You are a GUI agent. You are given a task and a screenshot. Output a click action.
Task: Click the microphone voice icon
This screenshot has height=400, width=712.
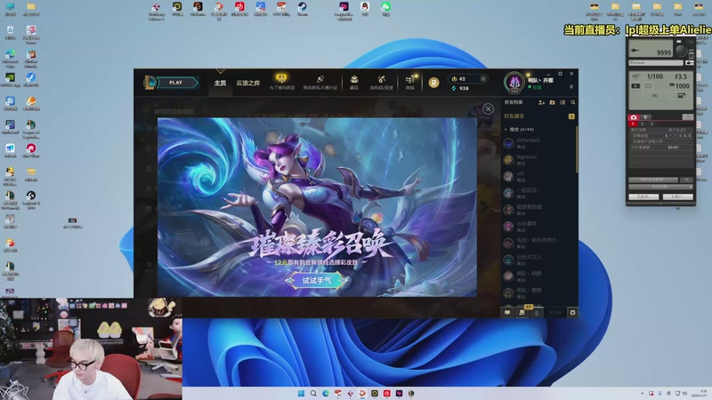pos(537,313)
